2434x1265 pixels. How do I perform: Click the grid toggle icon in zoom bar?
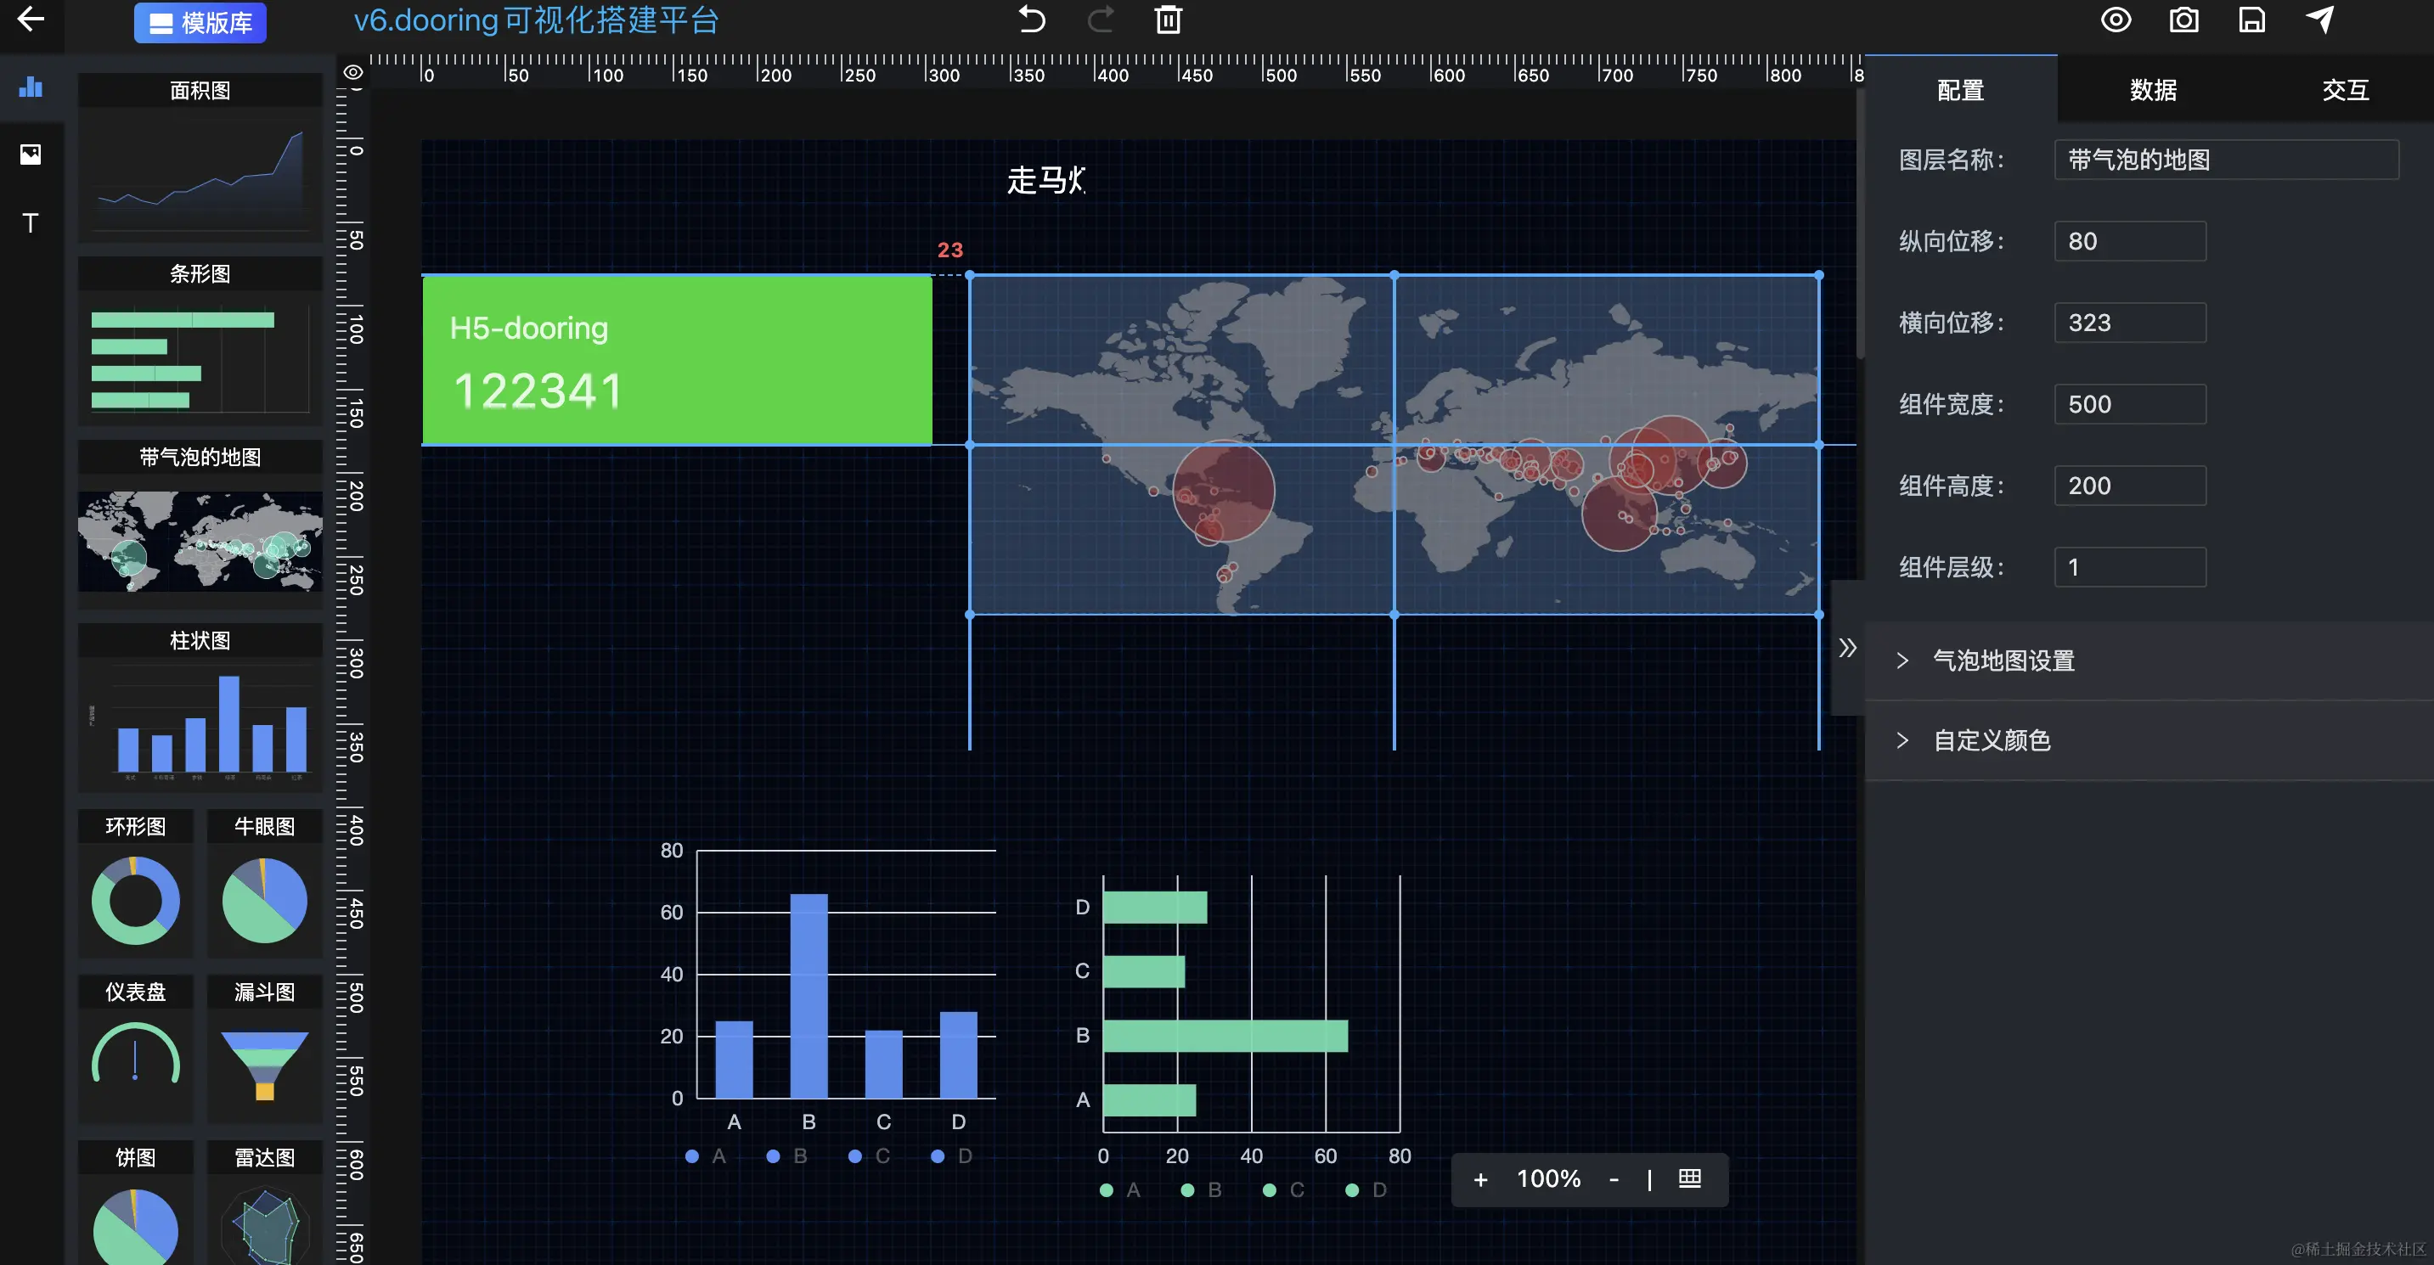point(1689,1178)
